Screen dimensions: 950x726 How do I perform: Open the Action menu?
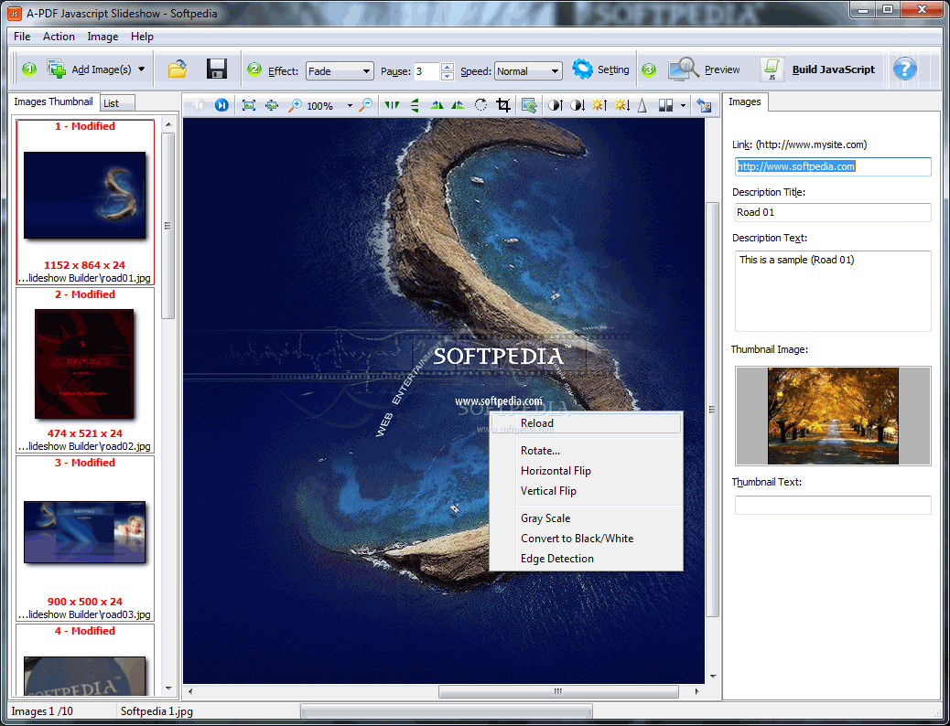[59, 37]
